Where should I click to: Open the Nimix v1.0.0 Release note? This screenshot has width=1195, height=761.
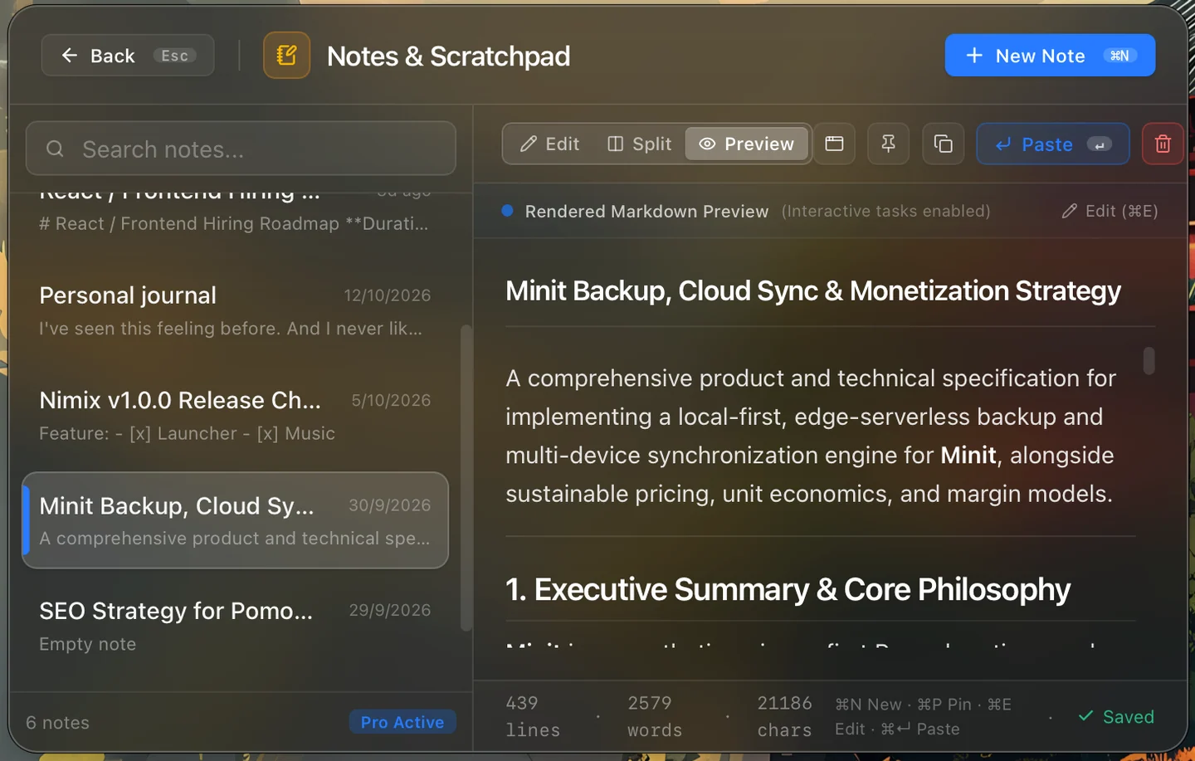(x=235, y=416)
